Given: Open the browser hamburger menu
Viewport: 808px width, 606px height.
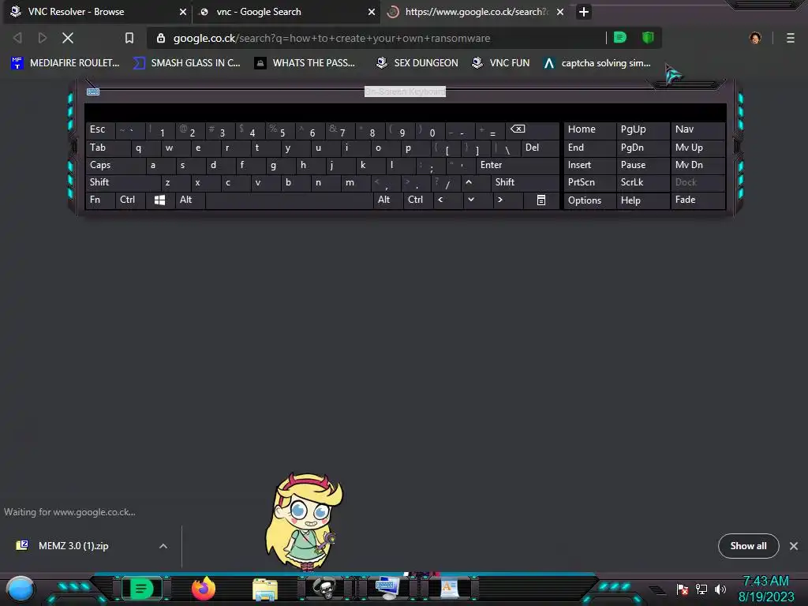Looking at the screenshot, I should click(790, 38).
